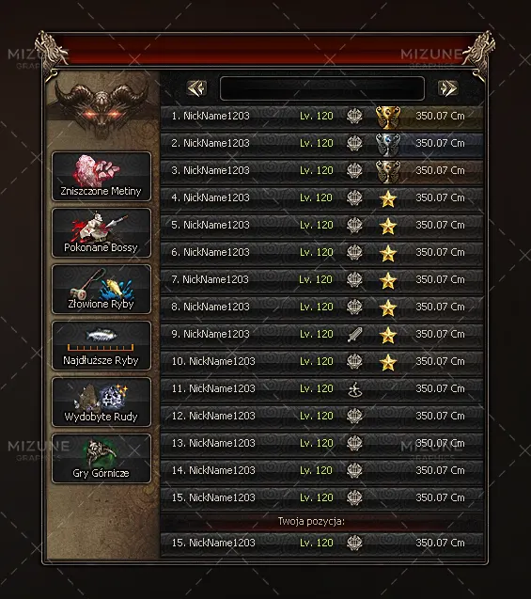This screenshot has height=599, width=531.
Task: Go to previous ranking page arrow
Action: pos(197,88)
